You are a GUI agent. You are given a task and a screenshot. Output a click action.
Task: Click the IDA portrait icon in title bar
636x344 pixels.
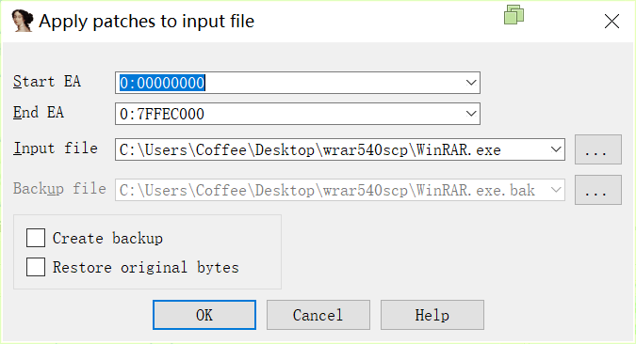tap(23, 21)
